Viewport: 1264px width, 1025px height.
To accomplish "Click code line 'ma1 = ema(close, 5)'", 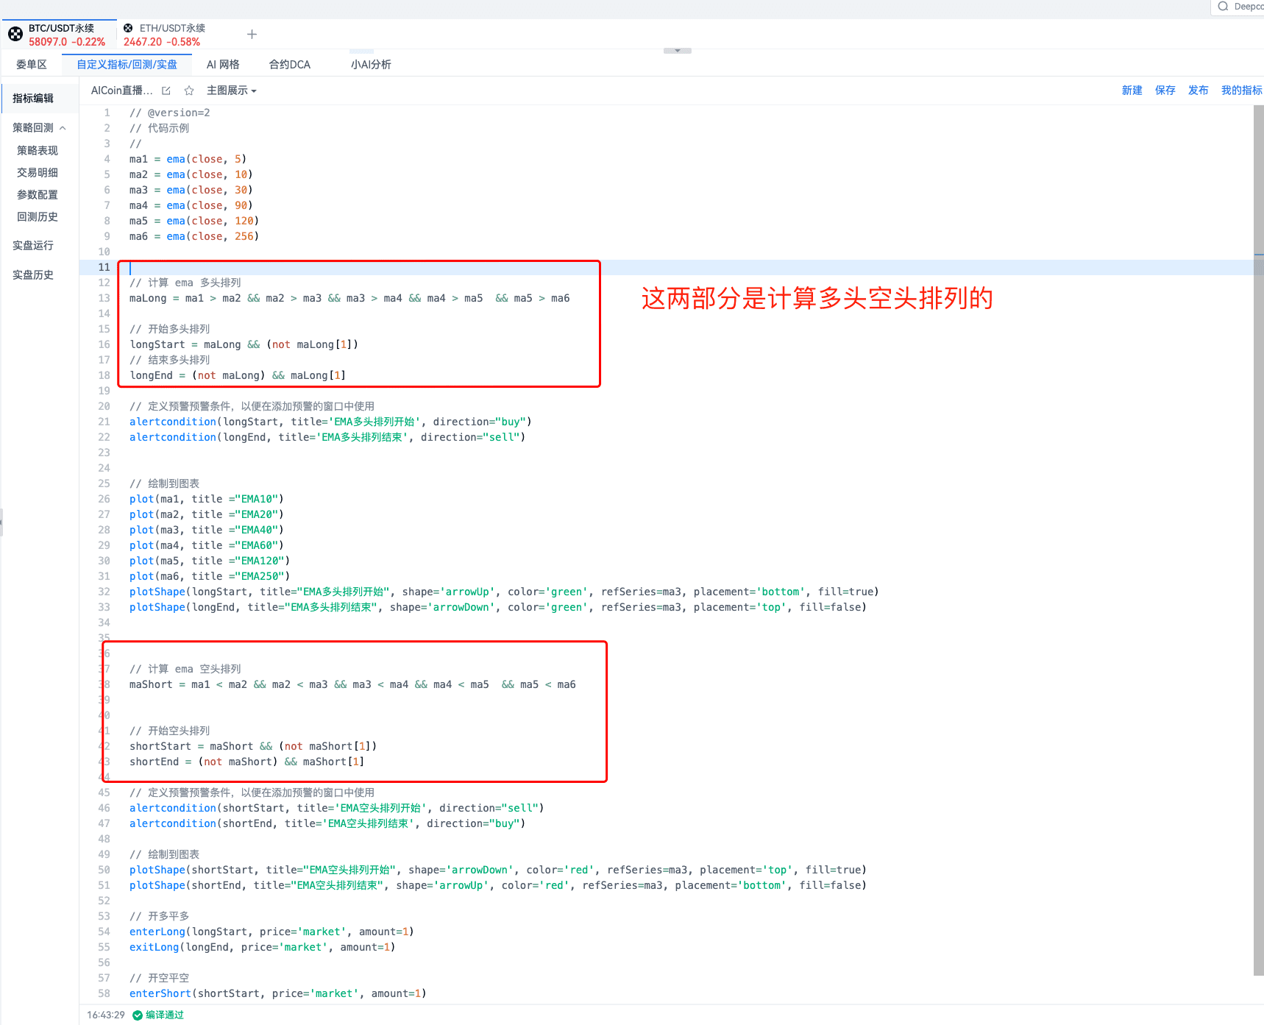I will tap(188, 159).
